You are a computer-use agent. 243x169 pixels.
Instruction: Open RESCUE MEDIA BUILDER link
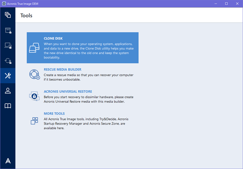63,69
